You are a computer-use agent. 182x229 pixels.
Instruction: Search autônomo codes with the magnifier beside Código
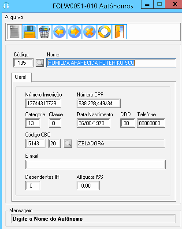tap(40, 63)
